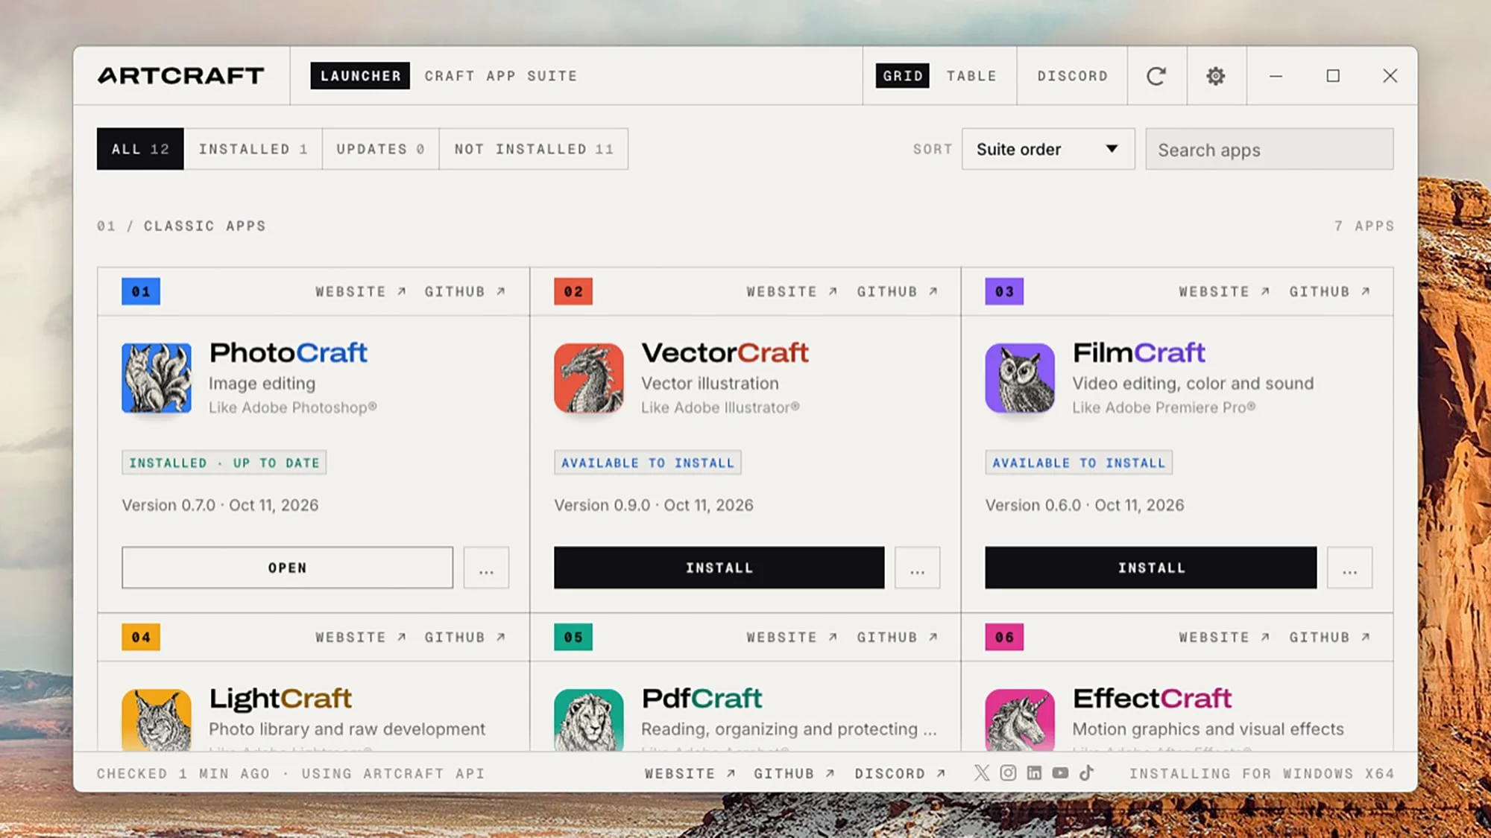Open the Instagram icon in footer
Viewport: 1491px width, 838px height.
pyautogui.click(x=1008, y=773)
